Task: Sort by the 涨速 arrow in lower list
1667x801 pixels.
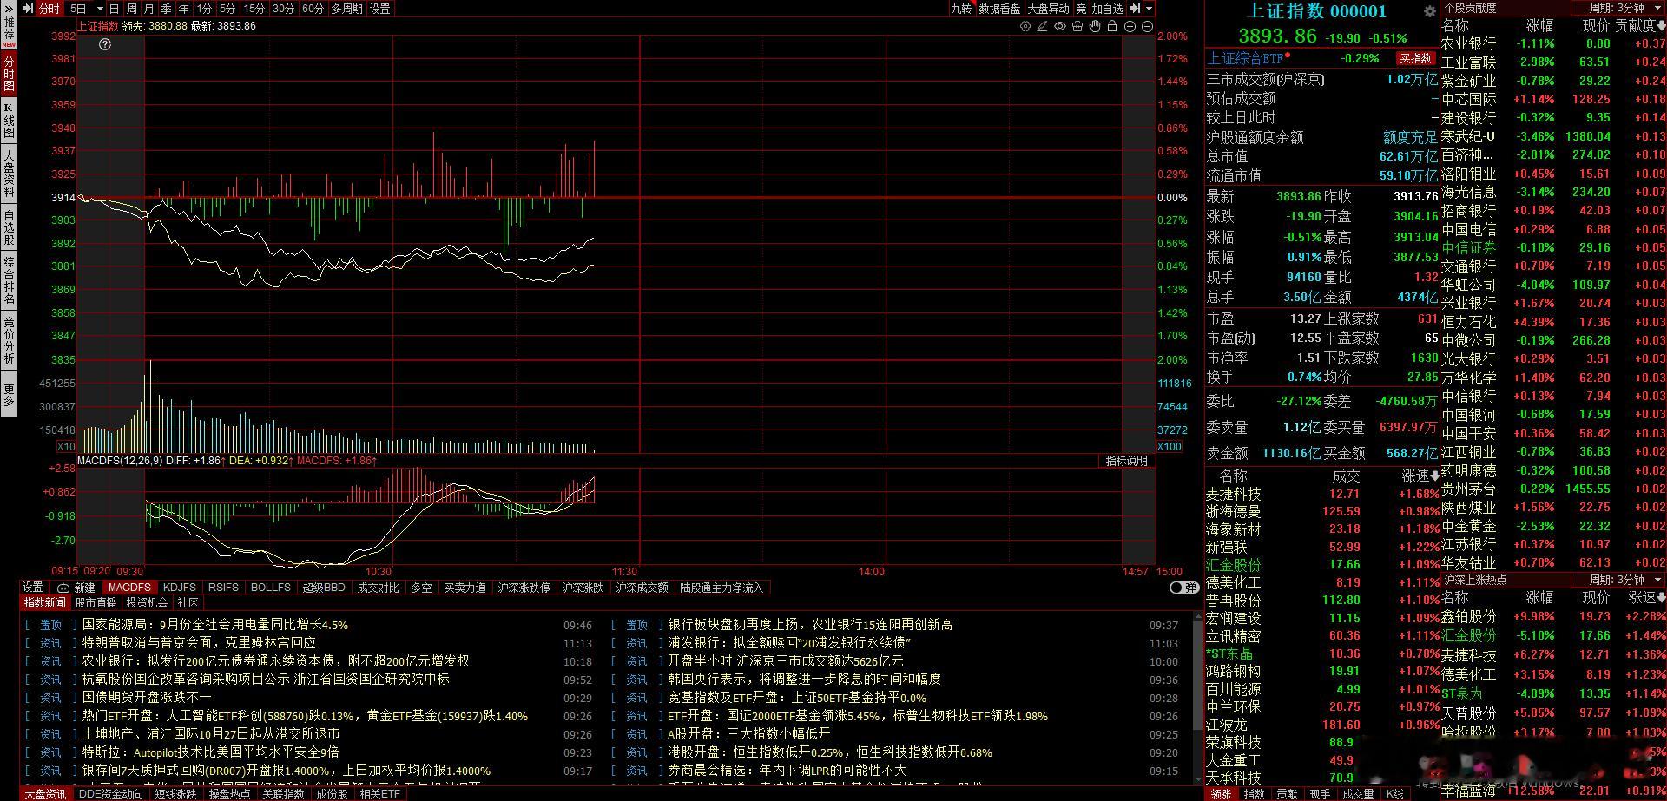Action: pyautogui.click(x=1661, y=598)
